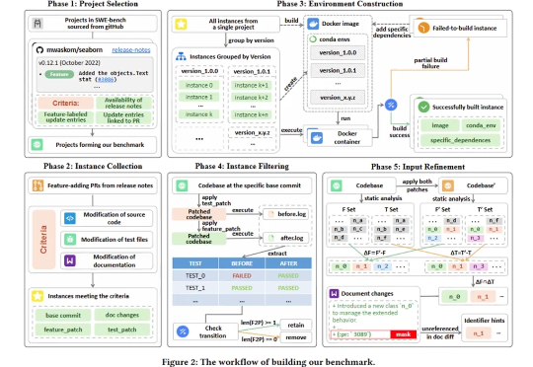Click the orange icon beside "Codebase'"
Image resolution: width=533 pixels, height=367 pixels.
click(448, 185)
